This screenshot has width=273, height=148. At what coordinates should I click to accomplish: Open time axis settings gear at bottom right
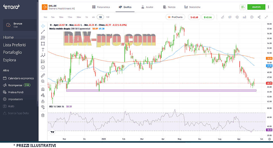coord(270,139)
